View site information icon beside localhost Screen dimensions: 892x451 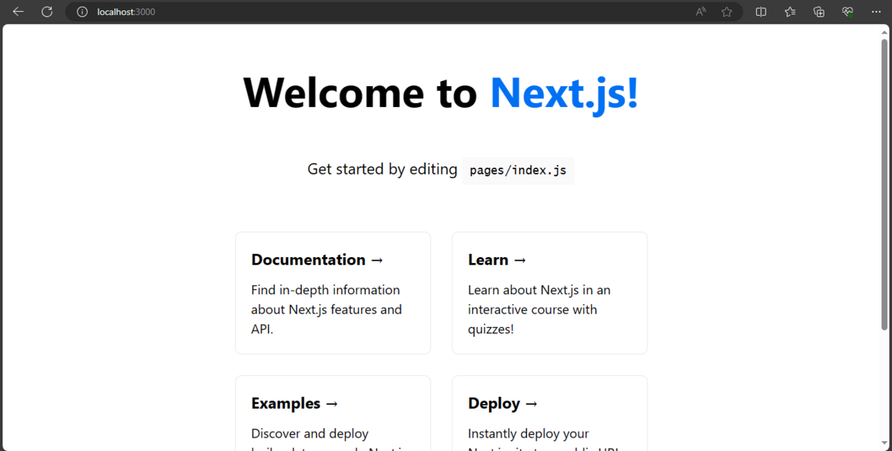(82, 12)
